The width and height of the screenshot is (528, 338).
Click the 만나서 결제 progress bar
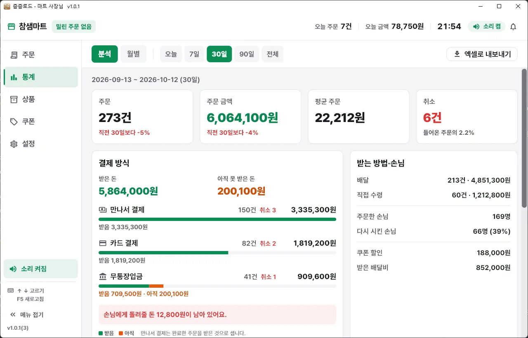217,219
